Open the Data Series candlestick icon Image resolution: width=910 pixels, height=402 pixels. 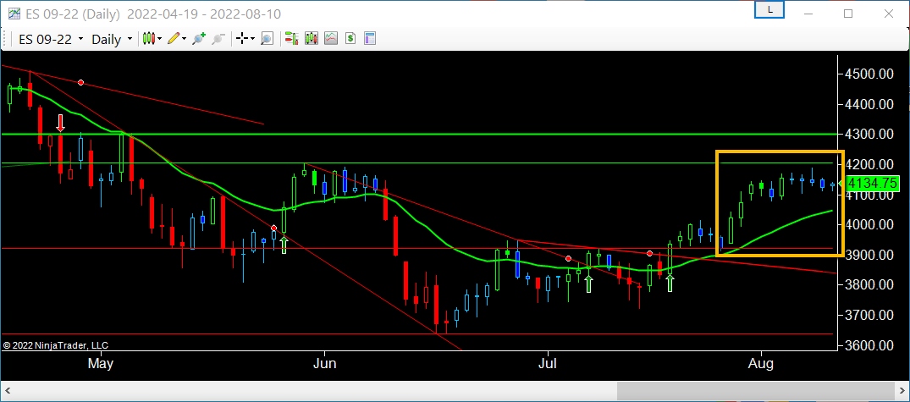click(312, 39)
